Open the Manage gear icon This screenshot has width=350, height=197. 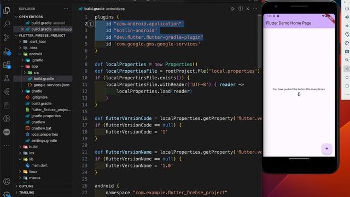(7, 194)
